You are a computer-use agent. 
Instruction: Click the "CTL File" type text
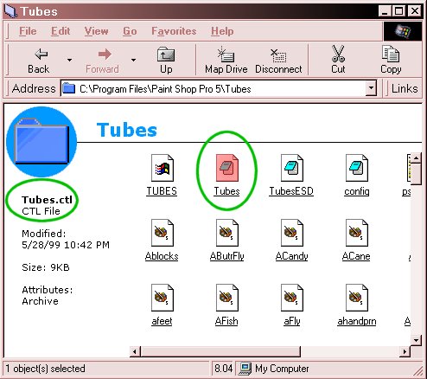click(41, 211)
